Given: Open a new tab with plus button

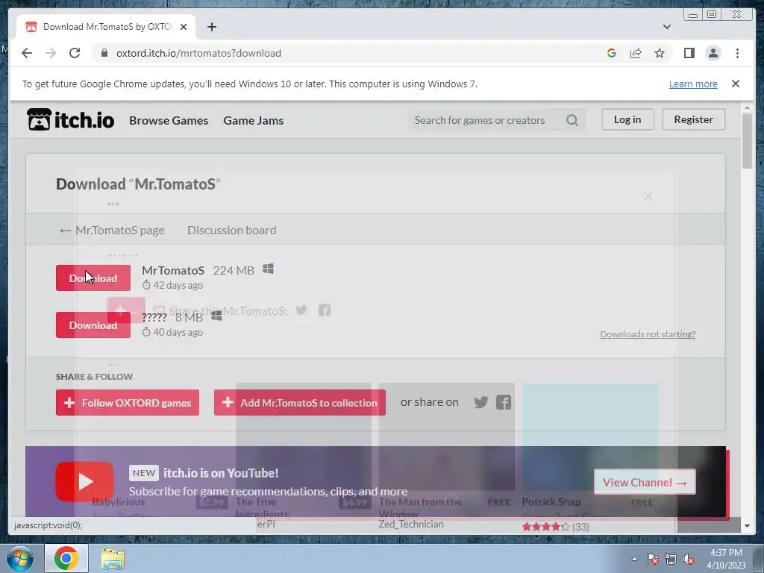Looking at the screenshot, I should point(211,27).
